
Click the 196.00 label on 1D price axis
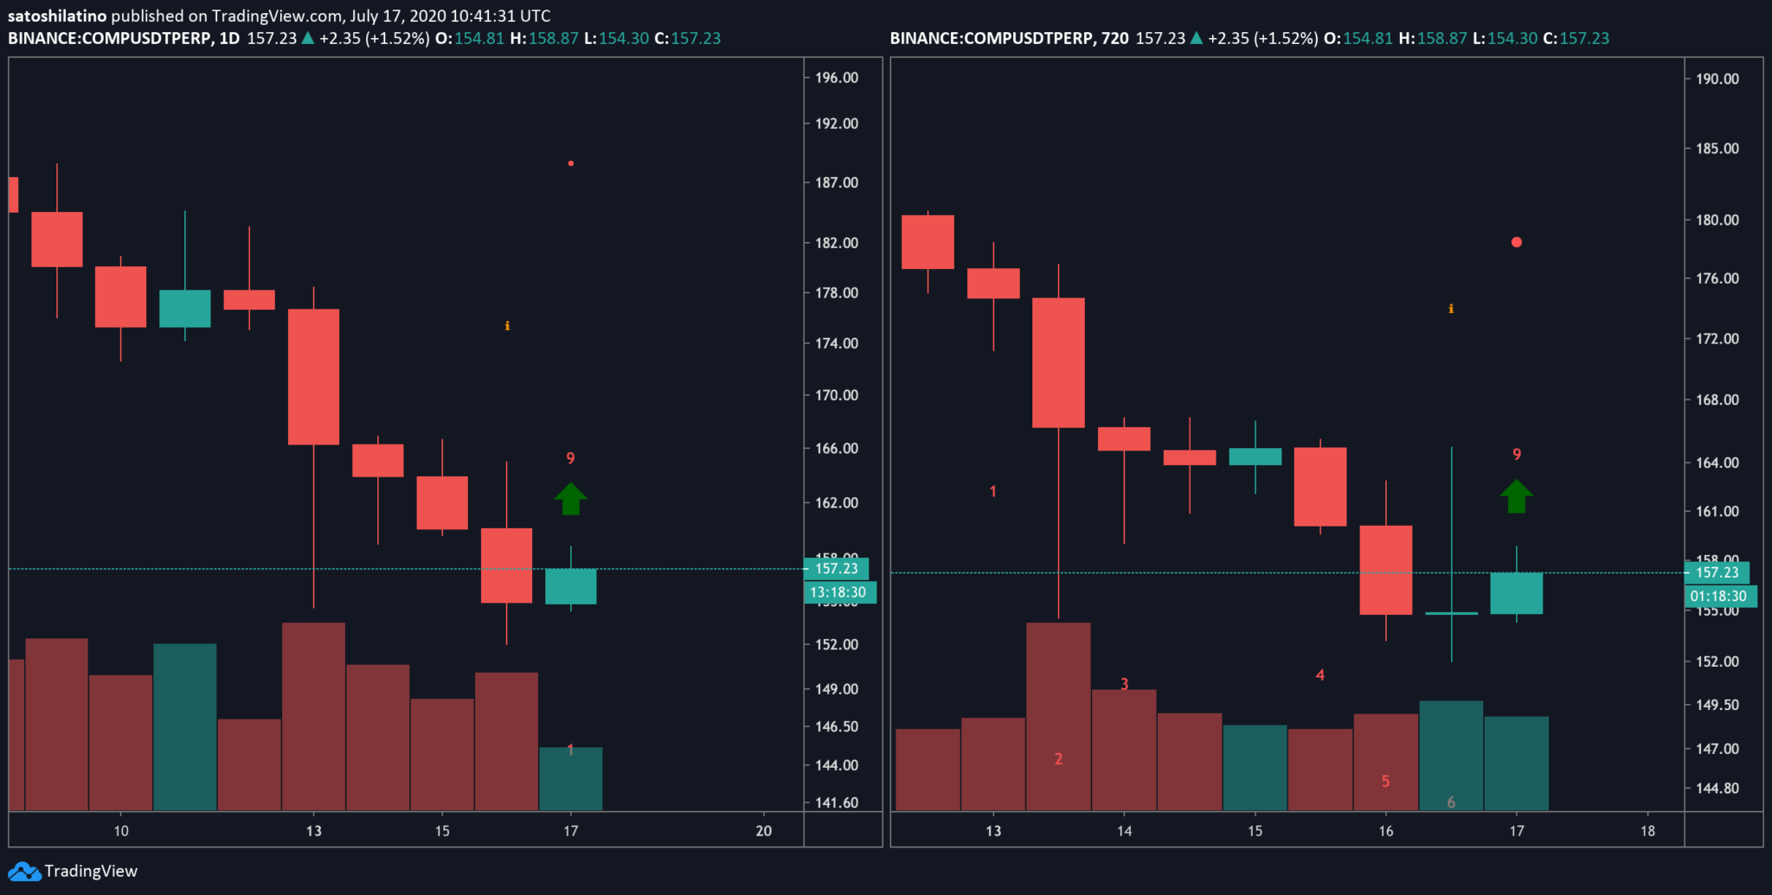(837, 78)
